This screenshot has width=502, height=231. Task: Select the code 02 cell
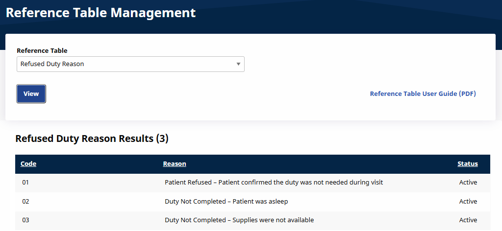26,202
